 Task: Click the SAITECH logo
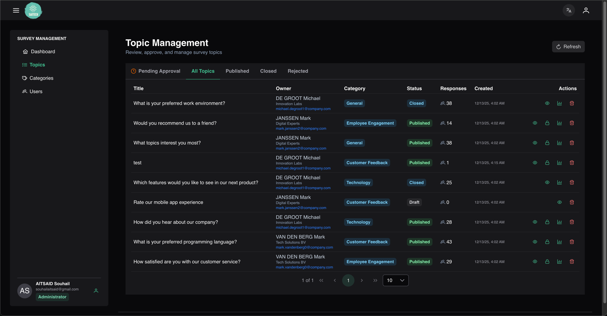33,11
